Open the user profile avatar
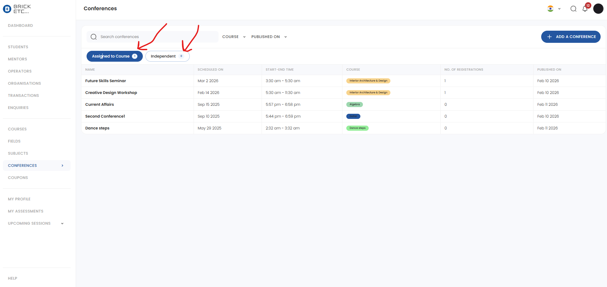 coord(598,9)
